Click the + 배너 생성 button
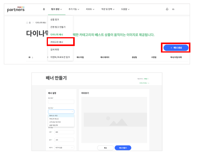The height and width of the screenshot is (166, 200). 176,48
